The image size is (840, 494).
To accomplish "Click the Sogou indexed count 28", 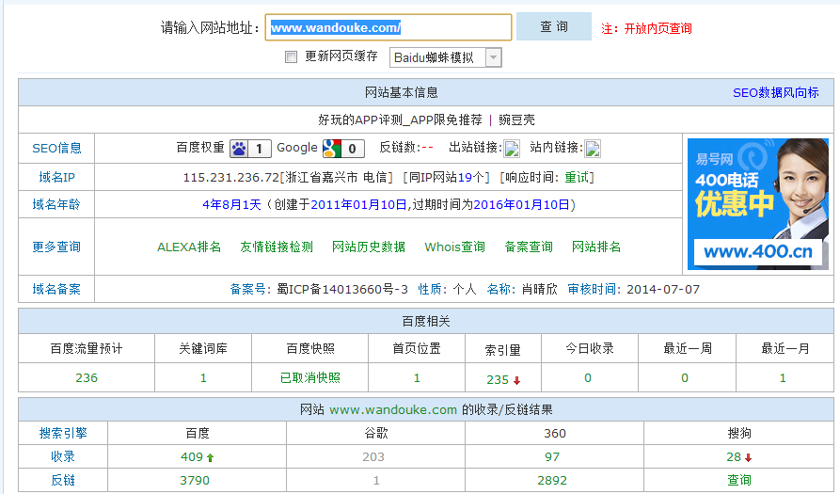I will pos(734,457).
